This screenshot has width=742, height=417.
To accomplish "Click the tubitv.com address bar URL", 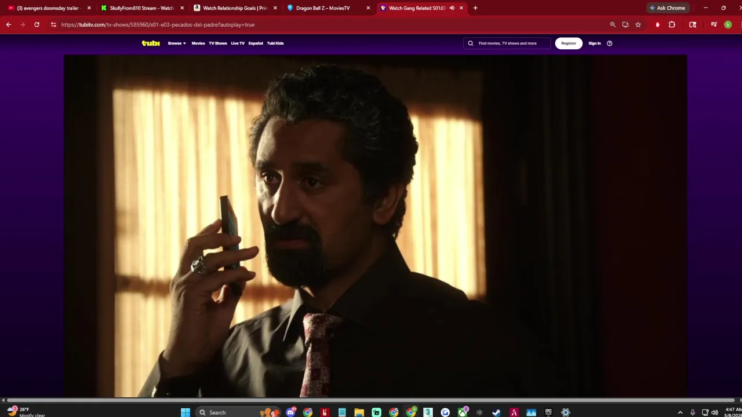I will coord(158,24).
